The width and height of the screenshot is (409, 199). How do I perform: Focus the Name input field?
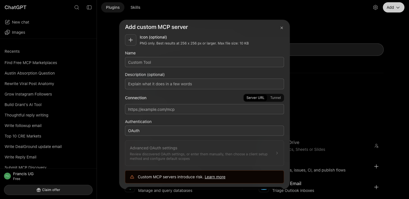[x=204, y=62]
